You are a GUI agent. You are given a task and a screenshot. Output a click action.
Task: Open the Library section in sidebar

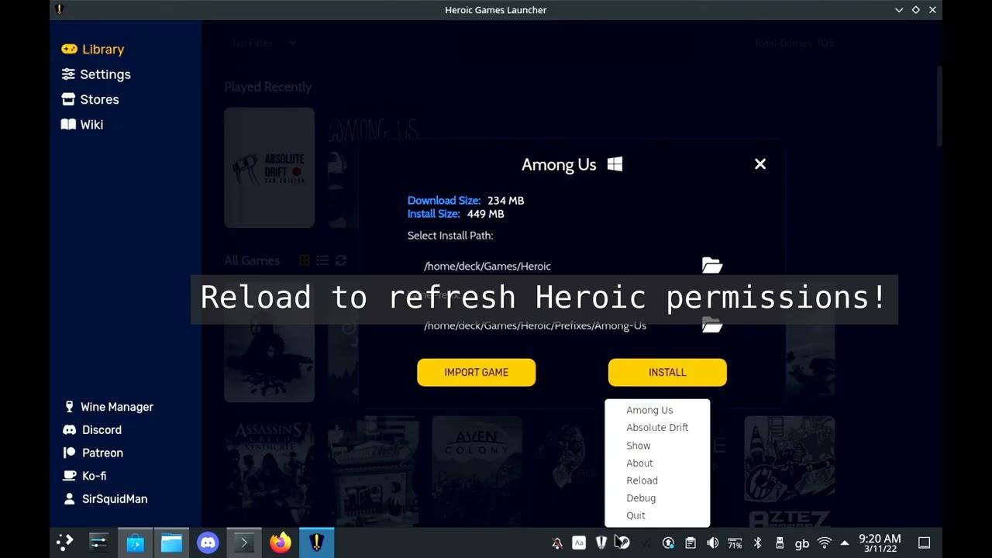(x=92, y=49)
